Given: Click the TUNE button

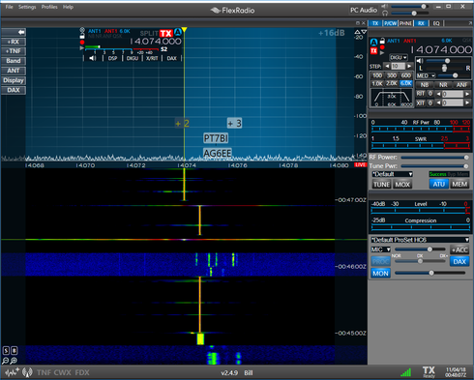Looking at the screenshot, I should point(381,185).
